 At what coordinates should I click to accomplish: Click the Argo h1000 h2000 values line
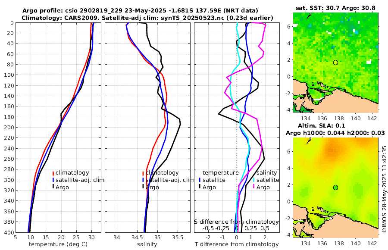(x=335, y=133)
